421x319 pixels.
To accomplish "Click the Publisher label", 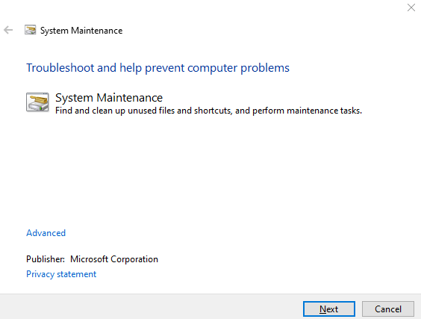I will click(46, 259).
